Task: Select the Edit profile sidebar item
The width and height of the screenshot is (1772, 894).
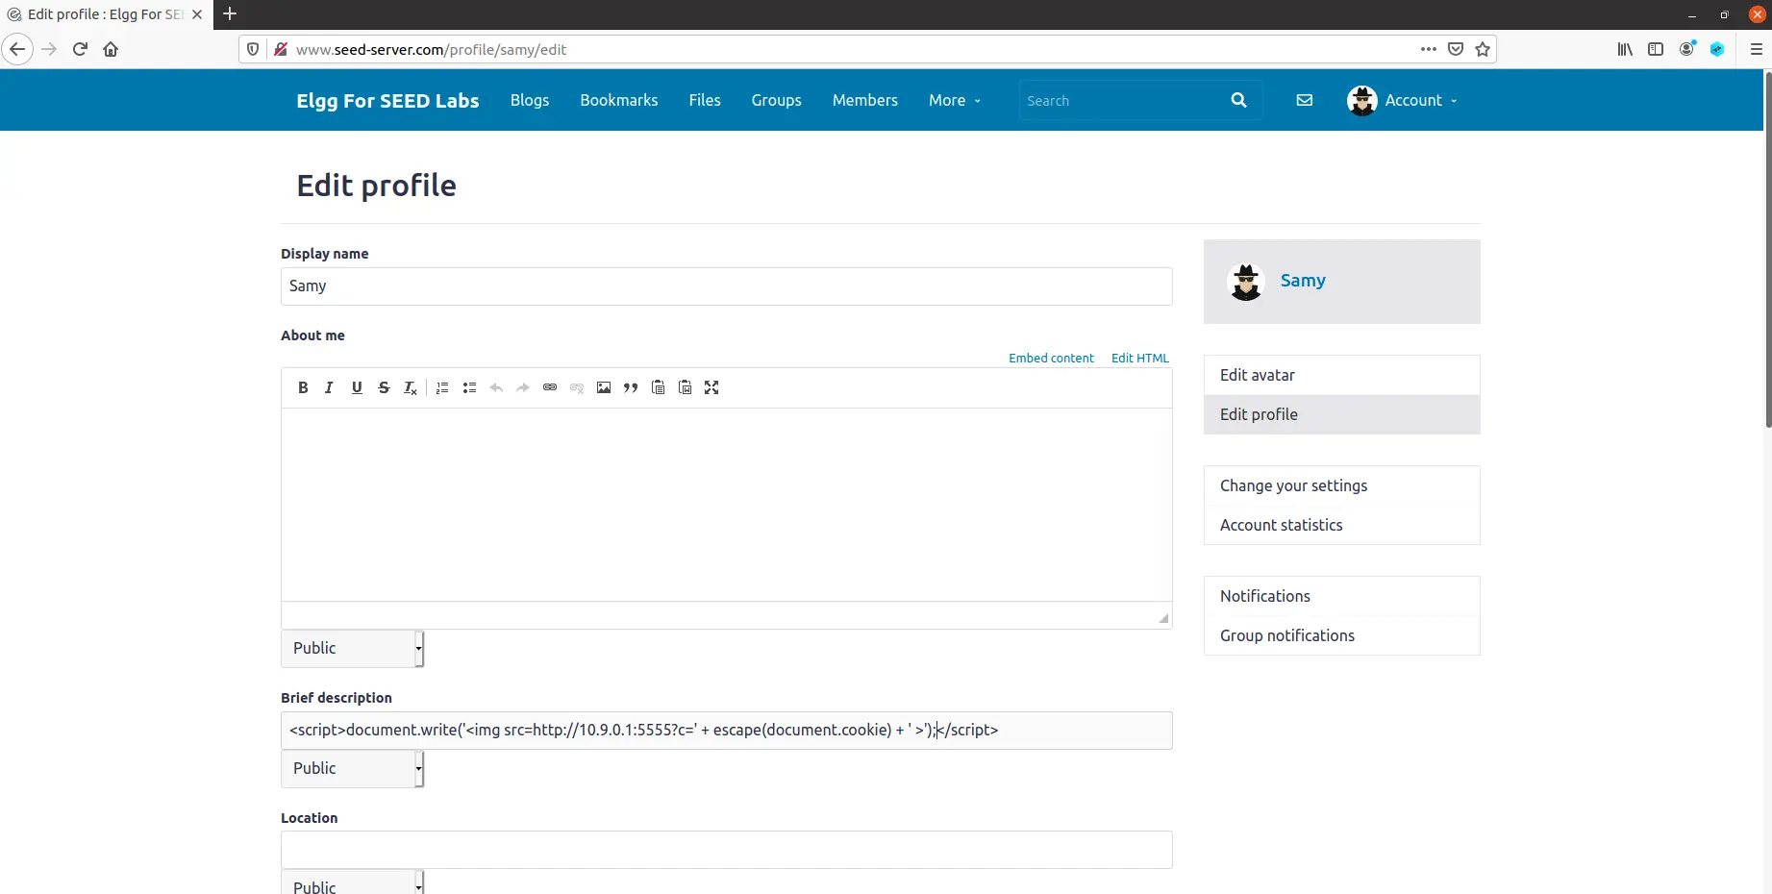Action: (1341, 414)
